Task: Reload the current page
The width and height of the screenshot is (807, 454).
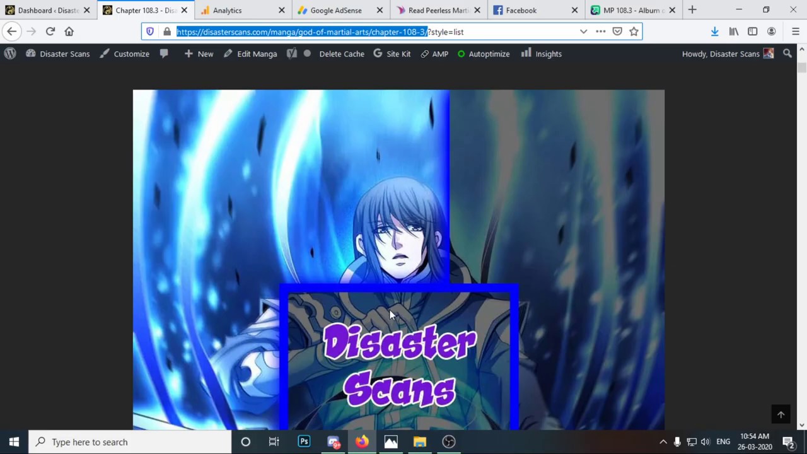Action: point(50,32)
